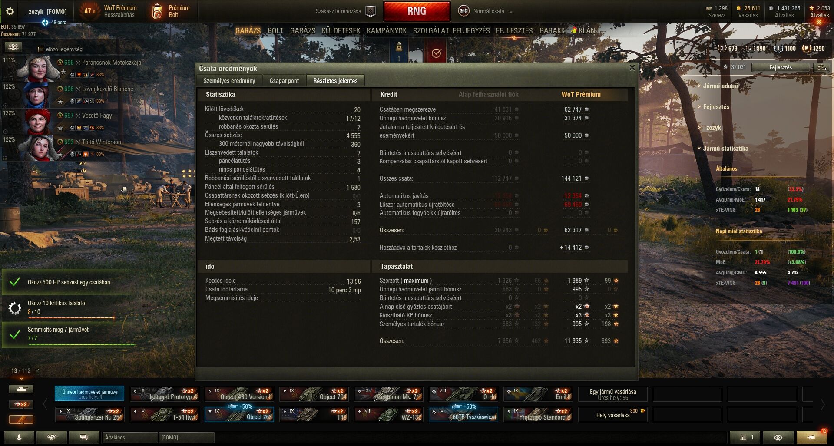Switch to Csapat pont tab
Viewport: 834px width, 446px height.
[x=284, y=81]
